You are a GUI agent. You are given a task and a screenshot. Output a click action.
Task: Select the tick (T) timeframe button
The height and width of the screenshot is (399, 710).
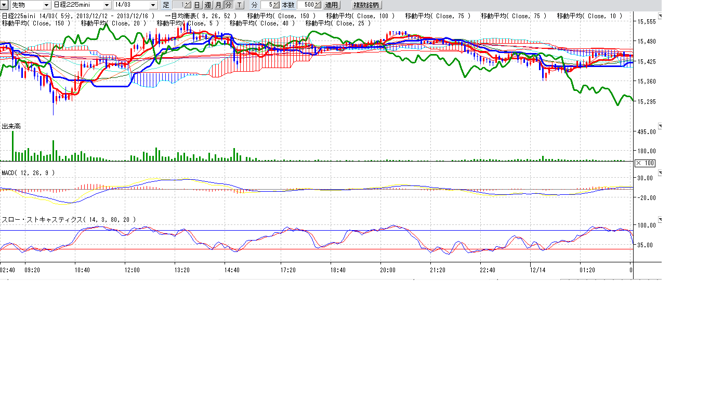[x=239, y=5]
